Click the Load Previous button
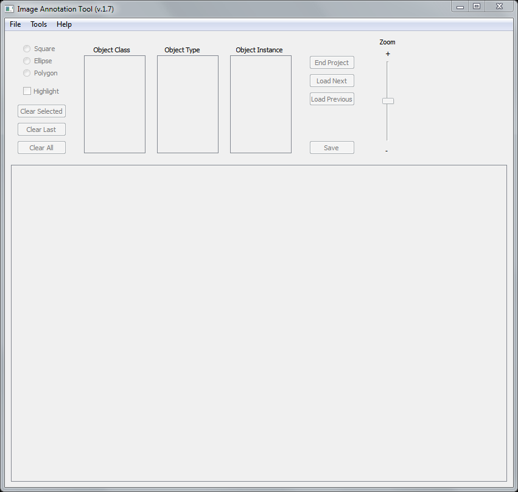The height and width of the screenshot is (492, 518). coord(332,99)
